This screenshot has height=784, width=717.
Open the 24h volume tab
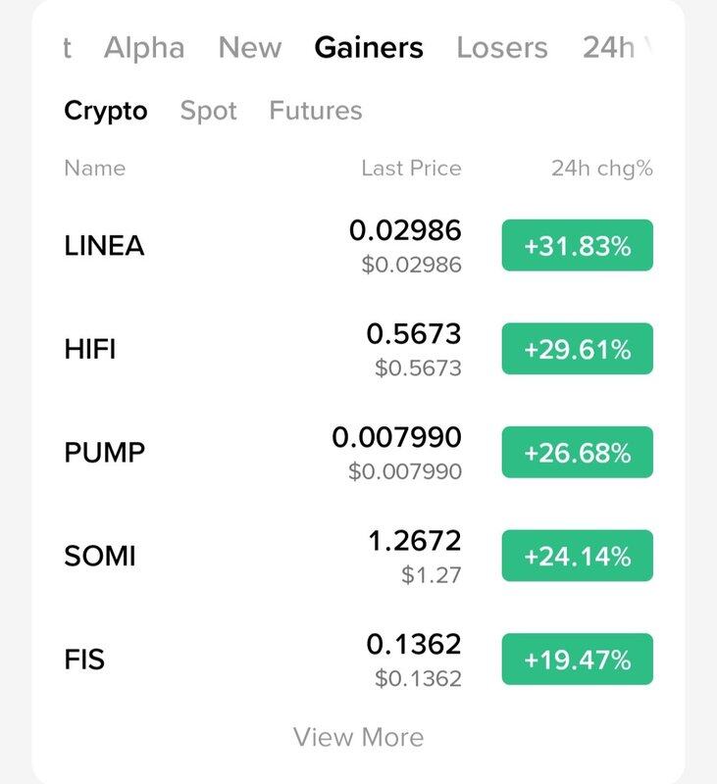point(617,48)
